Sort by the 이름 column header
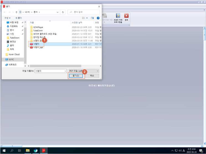 tap(32, 23)
